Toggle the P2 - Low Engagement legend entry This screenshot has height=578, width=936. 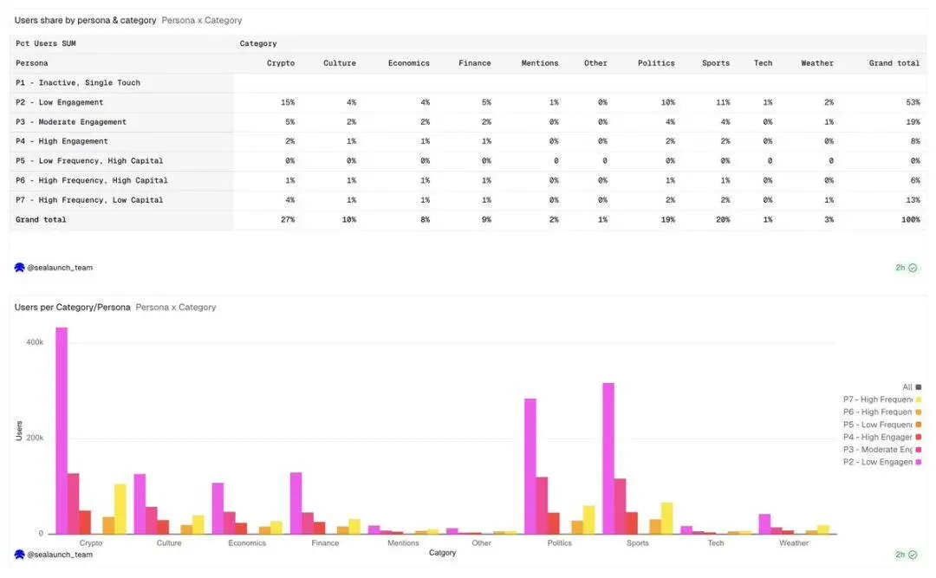pyautogui.click(x=881, y=462)
